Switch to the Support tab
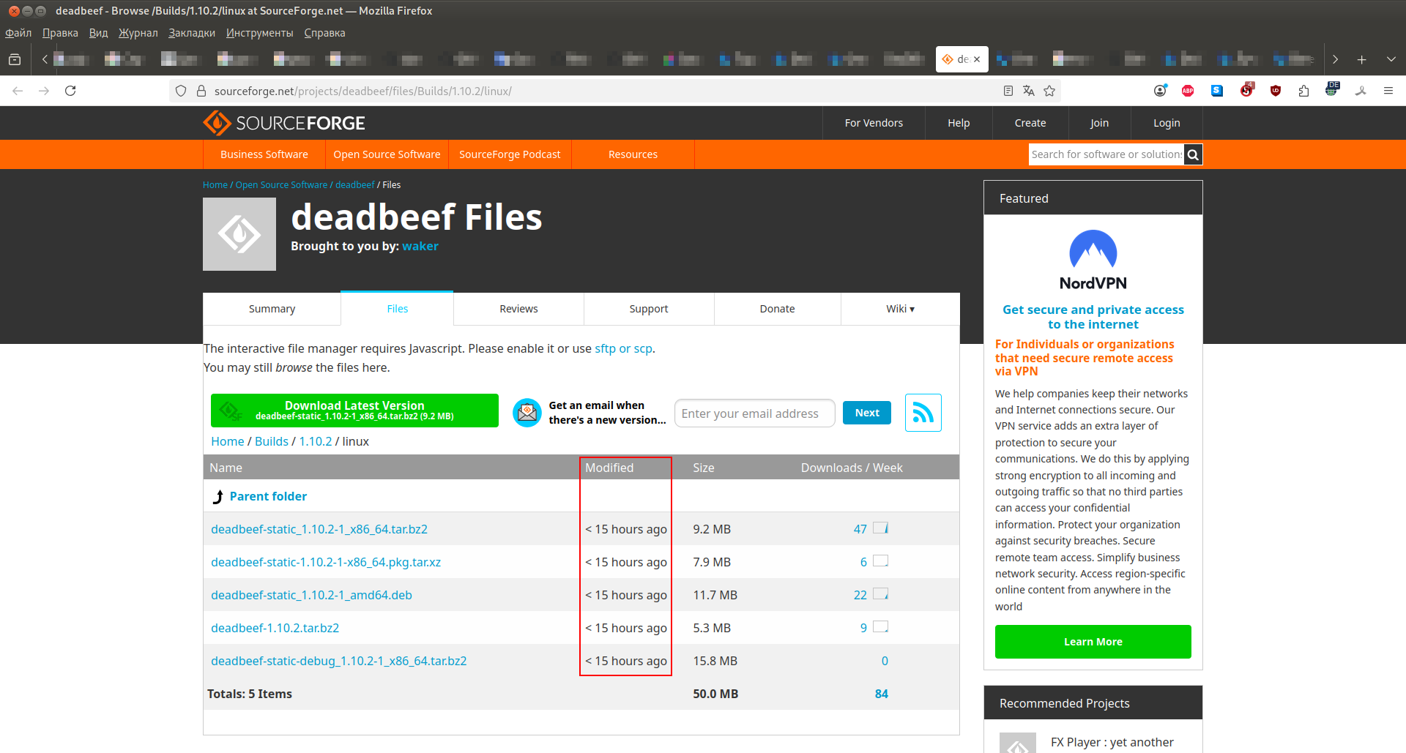1406x753 pixels. click(x=649, y=309)
